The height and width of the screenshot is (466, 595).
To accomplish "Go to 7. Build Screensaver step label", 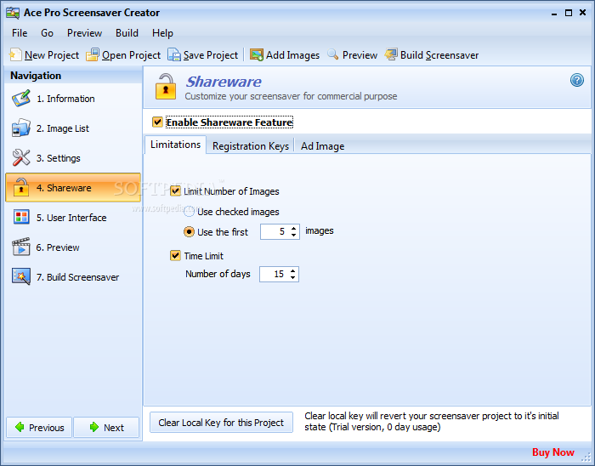I will [78, 277].
